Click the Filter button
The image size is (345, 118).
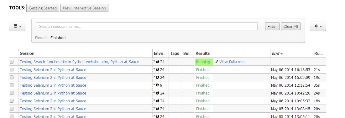click(x=272, y=26)
